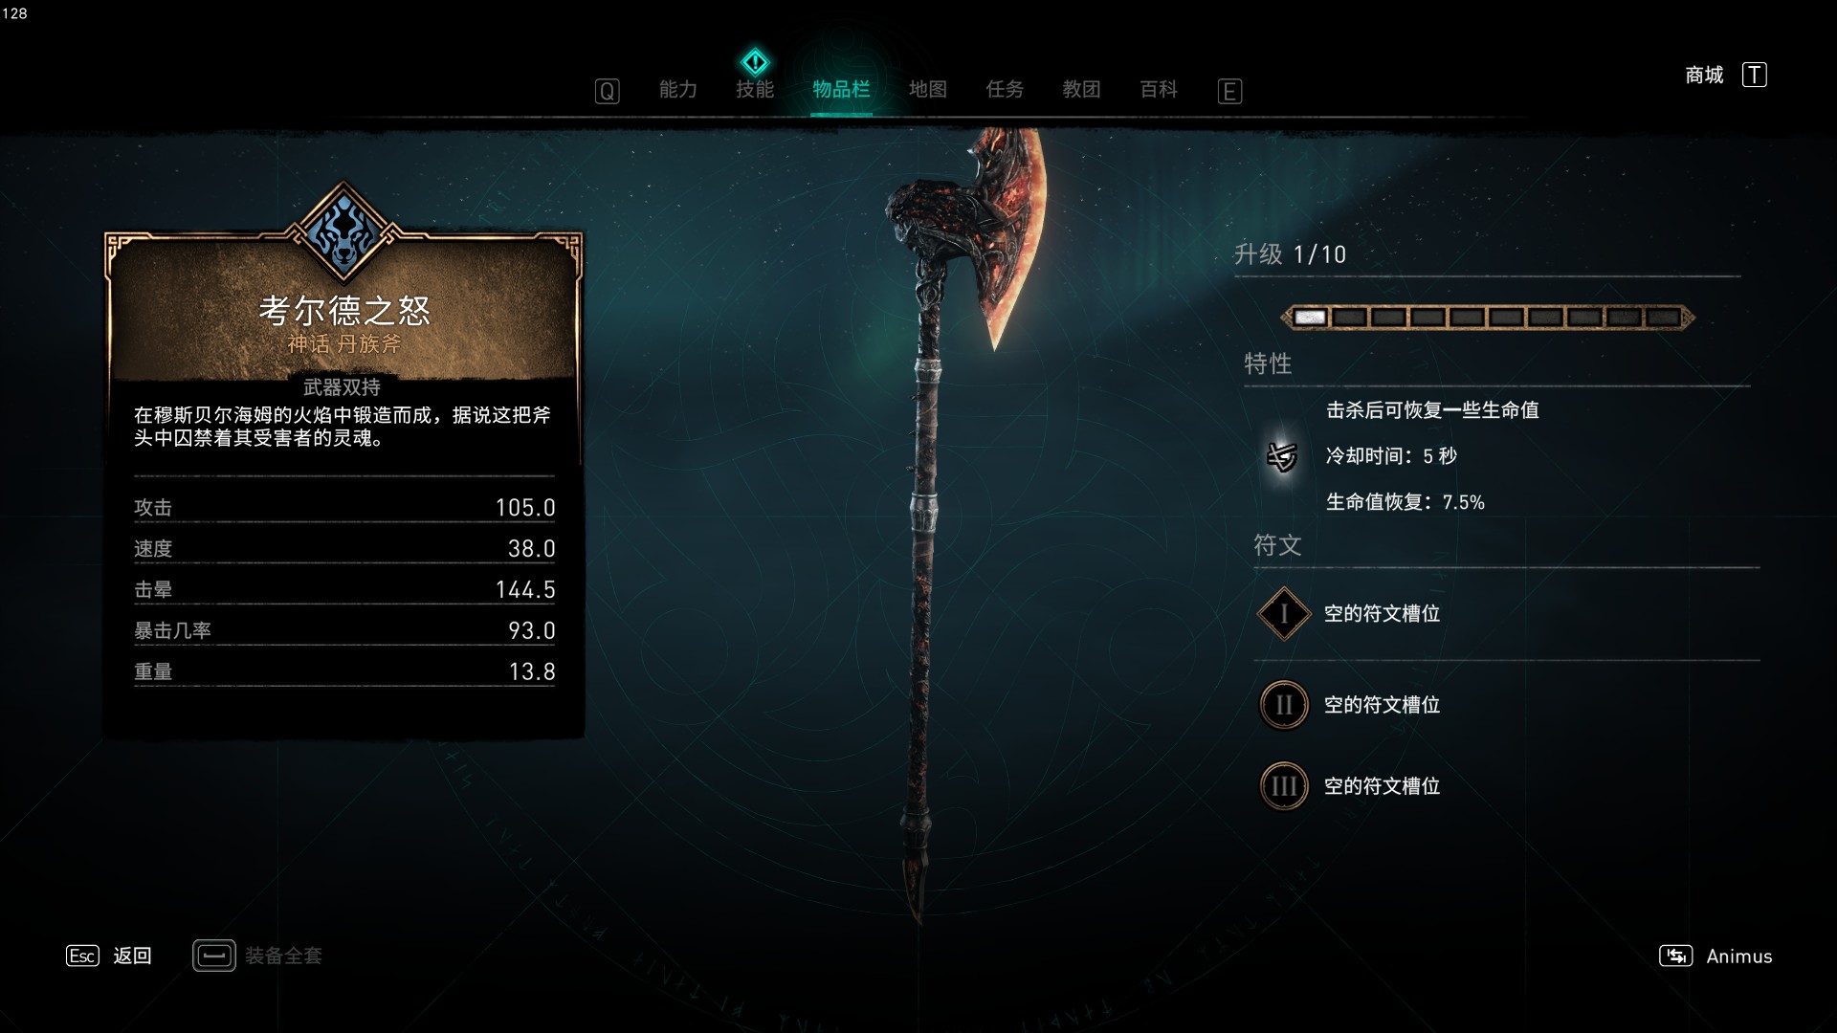1837x1033 pixels.
Task: Open the 地图 tab
Action: pyautogui.click(x=927, y=89)
